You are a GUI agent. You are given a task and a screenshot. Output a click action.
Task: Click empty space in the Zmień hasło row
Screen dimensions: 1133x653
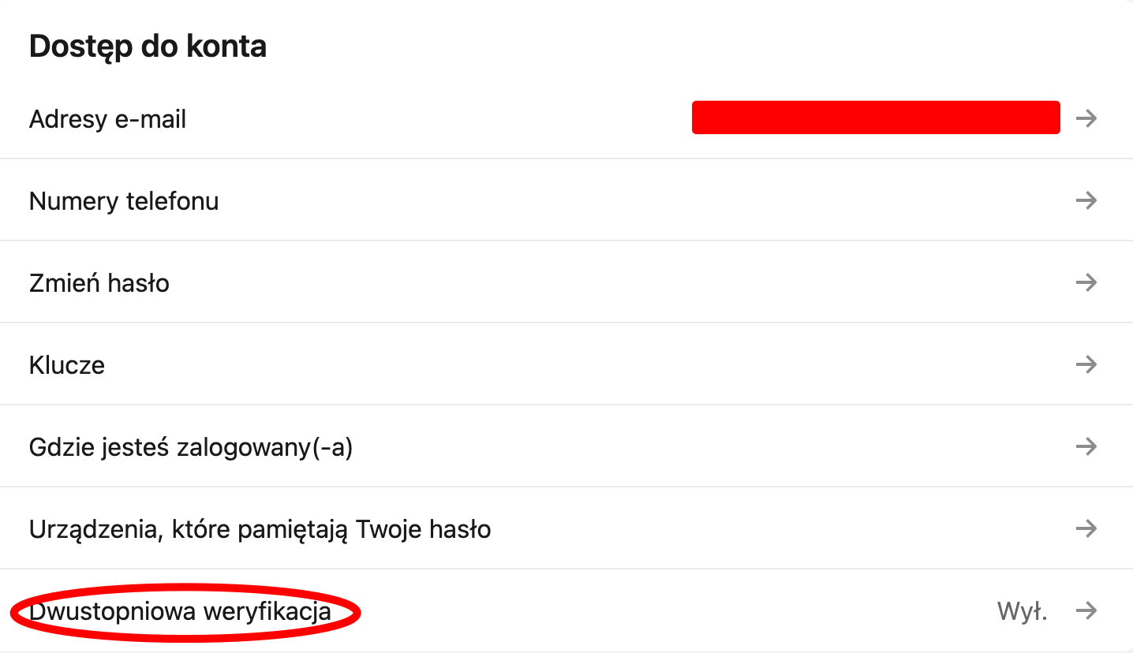coord(552,283)
